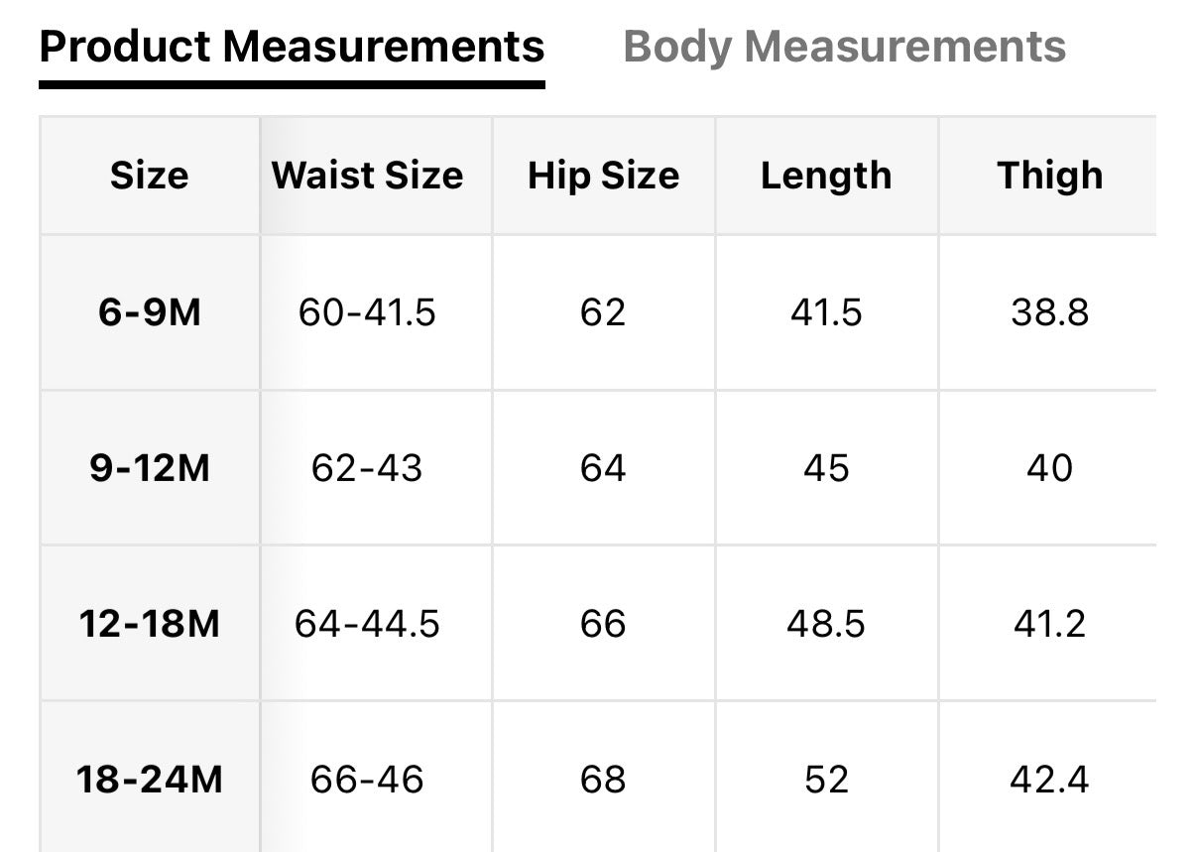The width and height of the screenshot is (1196, 852).
Task: Select the 12-18M size row label
Action: (x=149, y=624)
